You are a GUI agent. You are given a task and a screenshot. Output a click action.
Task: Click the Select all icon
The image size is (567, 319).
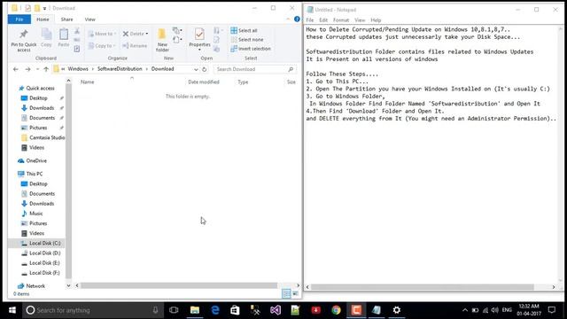(x=234, y=30)
